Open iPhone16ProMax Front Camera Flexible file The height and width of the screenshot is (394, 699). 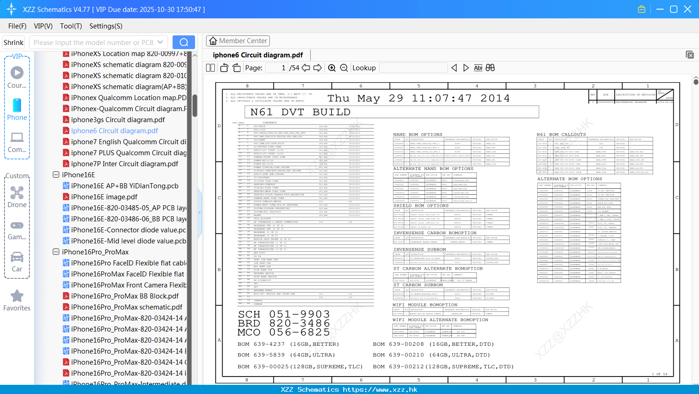pos(129,285)
